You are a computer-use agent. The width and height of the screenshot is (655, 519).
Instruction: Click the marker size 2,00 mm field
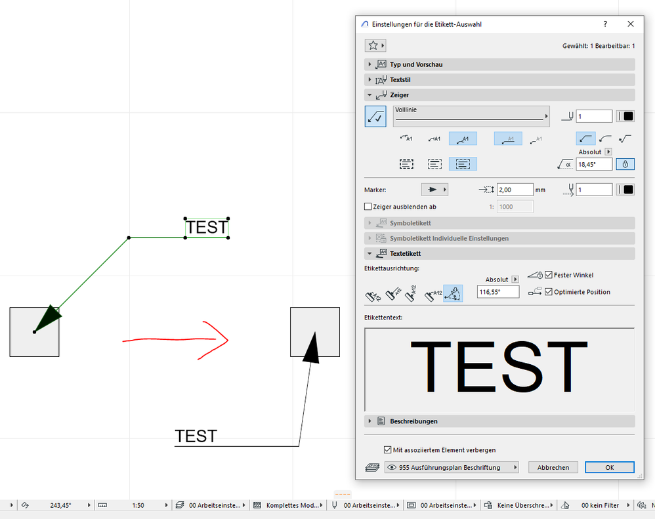(x=515, y=190)
